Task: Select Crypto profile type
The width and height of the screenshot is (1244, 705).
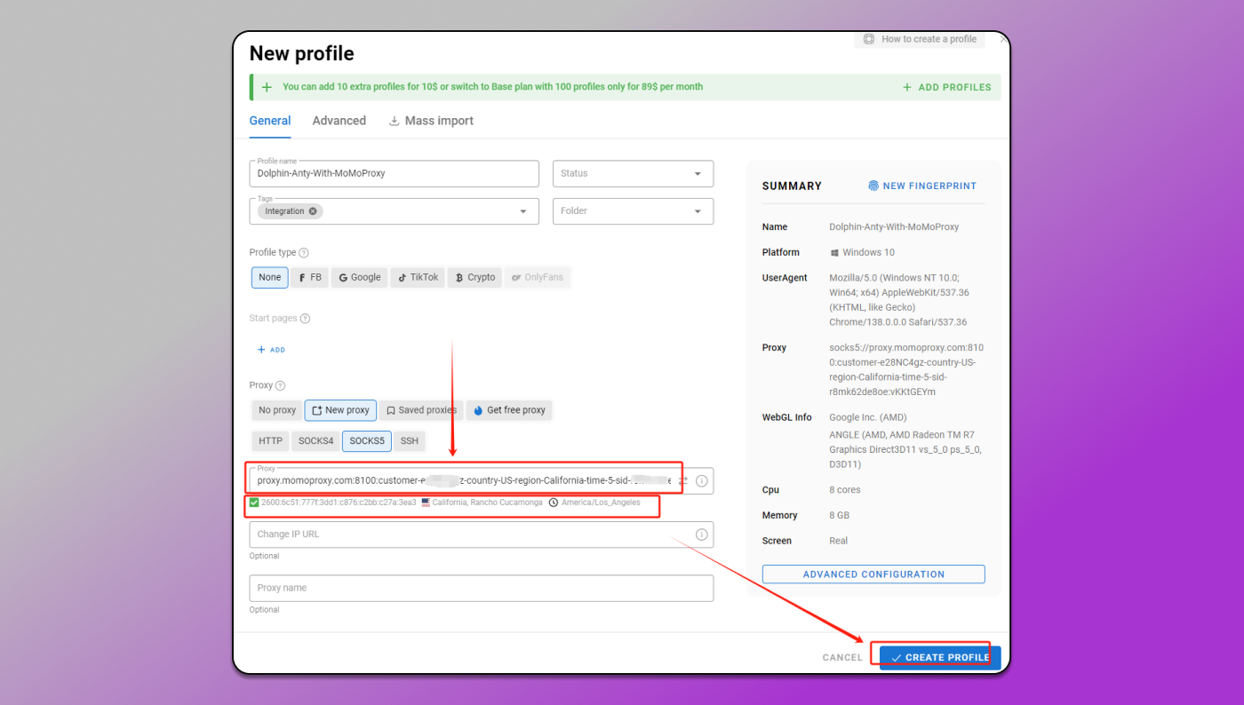Action: pos(474,277)
